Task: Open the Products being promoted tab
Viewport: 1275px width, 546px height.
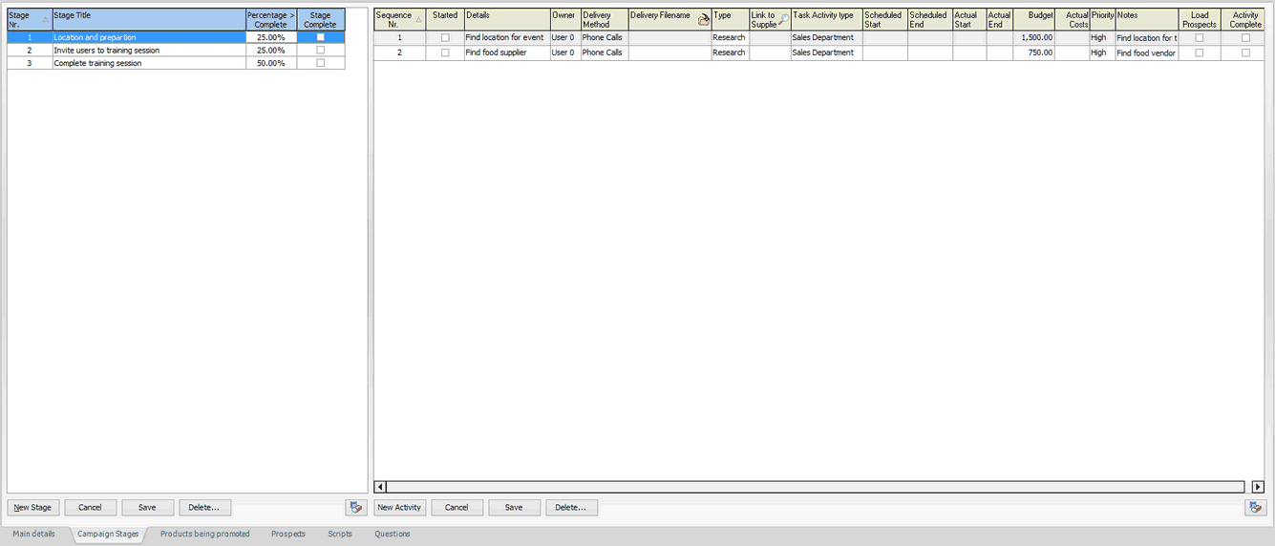Action: click(204, 535)
